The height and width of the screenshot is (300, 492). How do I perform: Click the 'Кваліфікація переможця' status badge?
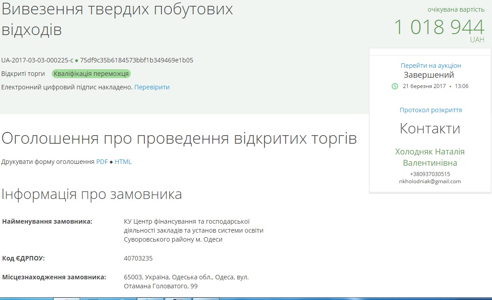91,74
